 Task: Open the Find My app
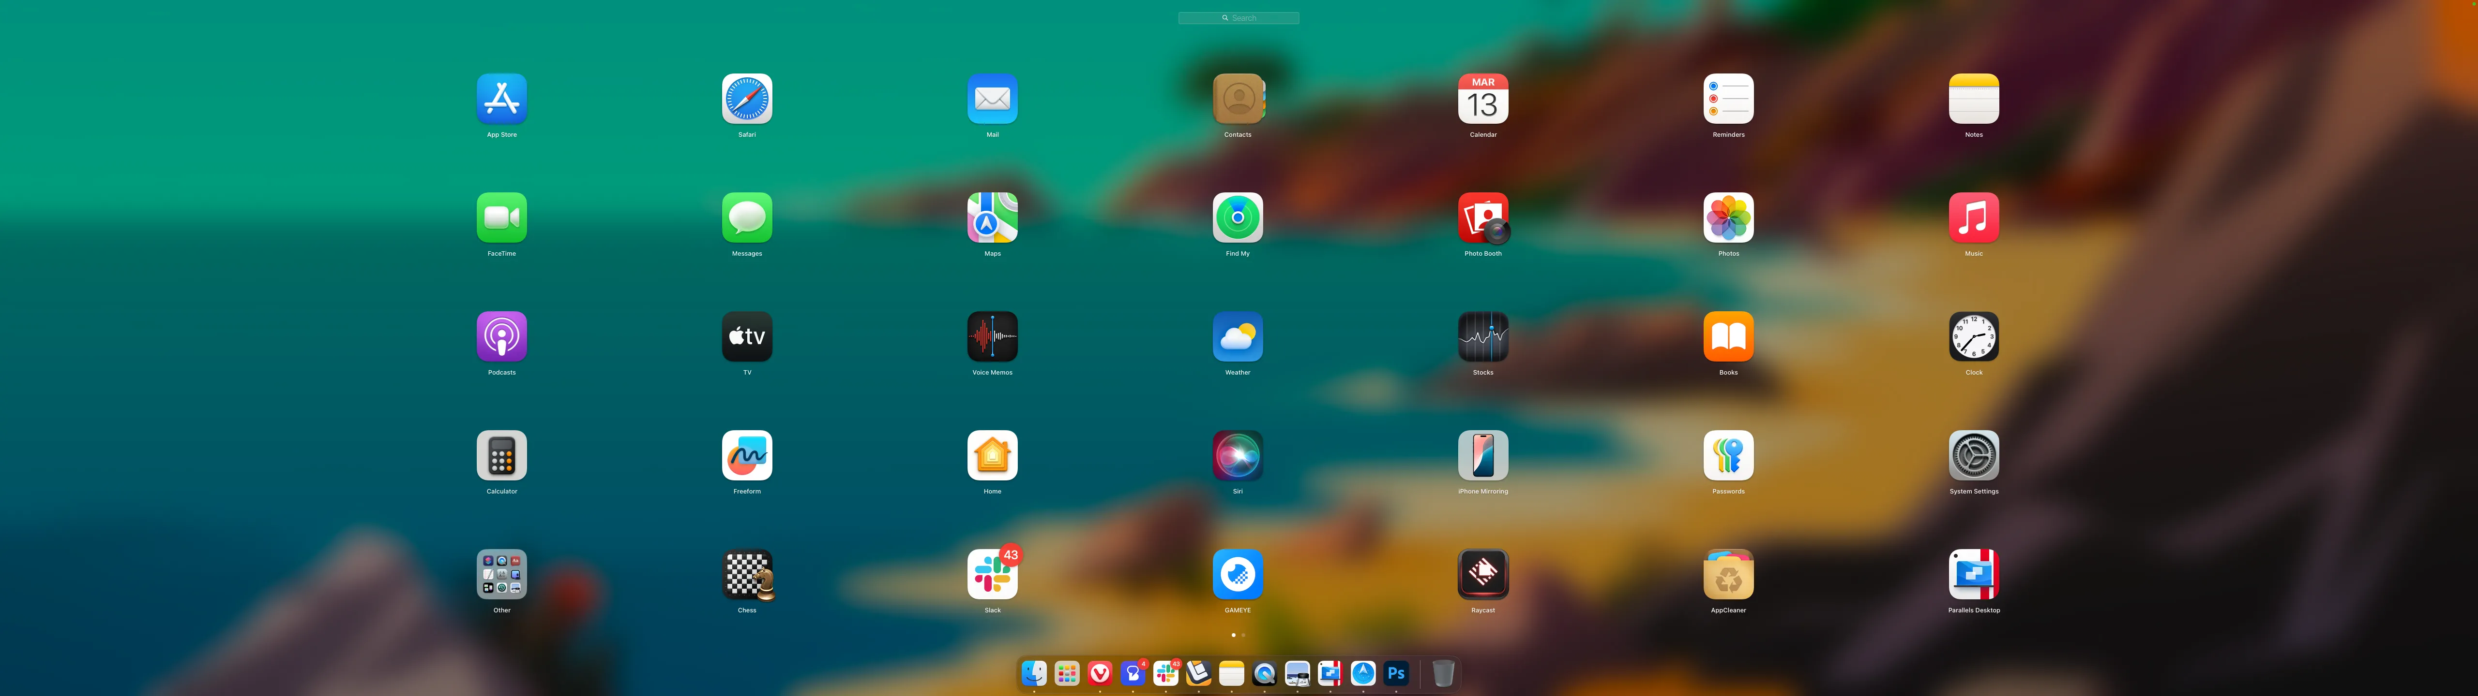pyautogui.click(x=1237, y=217)
